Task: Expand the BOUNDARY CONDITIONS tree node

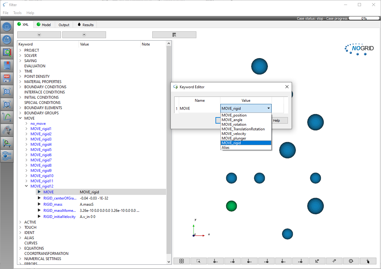Action: coord(21,87)
